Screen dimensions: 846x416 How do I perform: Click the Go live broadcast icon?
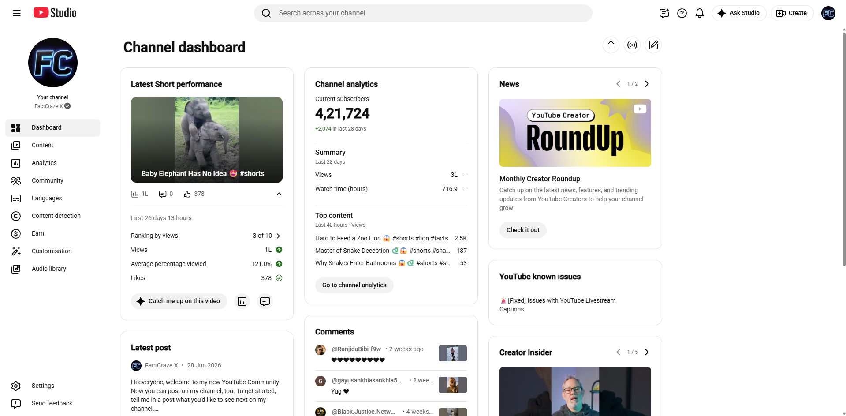632,45
